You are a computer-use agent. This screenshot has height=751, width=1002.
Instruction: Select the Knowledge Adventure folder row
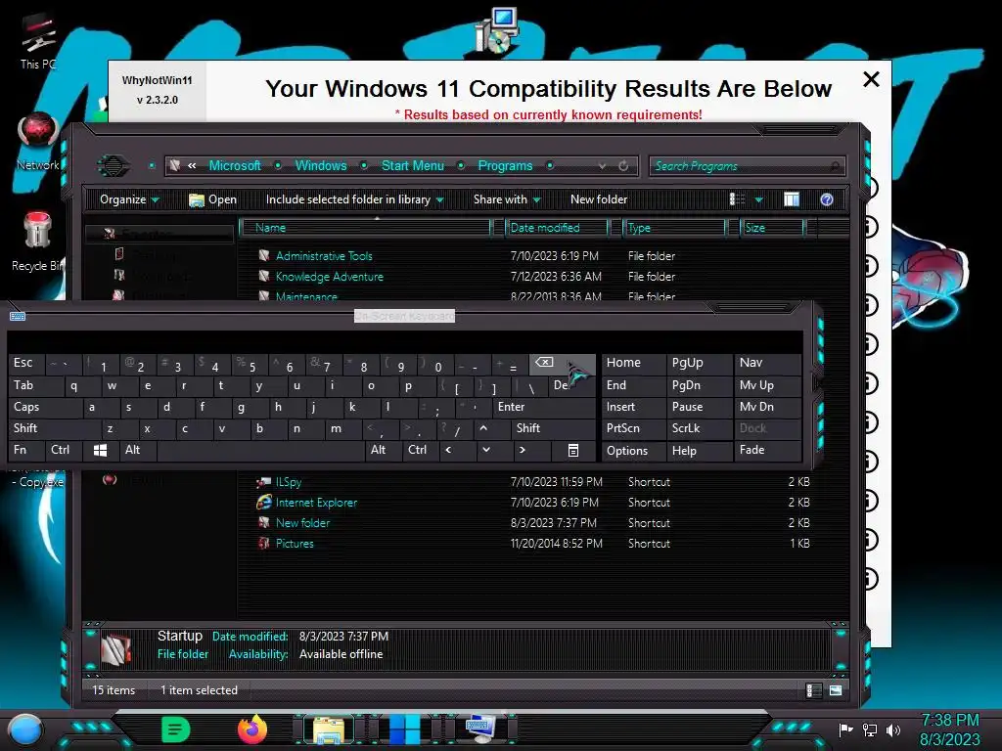pyautogui.click(x=533, y=277)
